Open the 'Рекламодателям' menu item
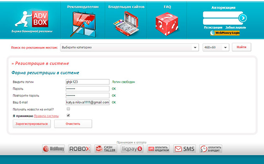Viewport: 264px width, 164px height. 83,7
